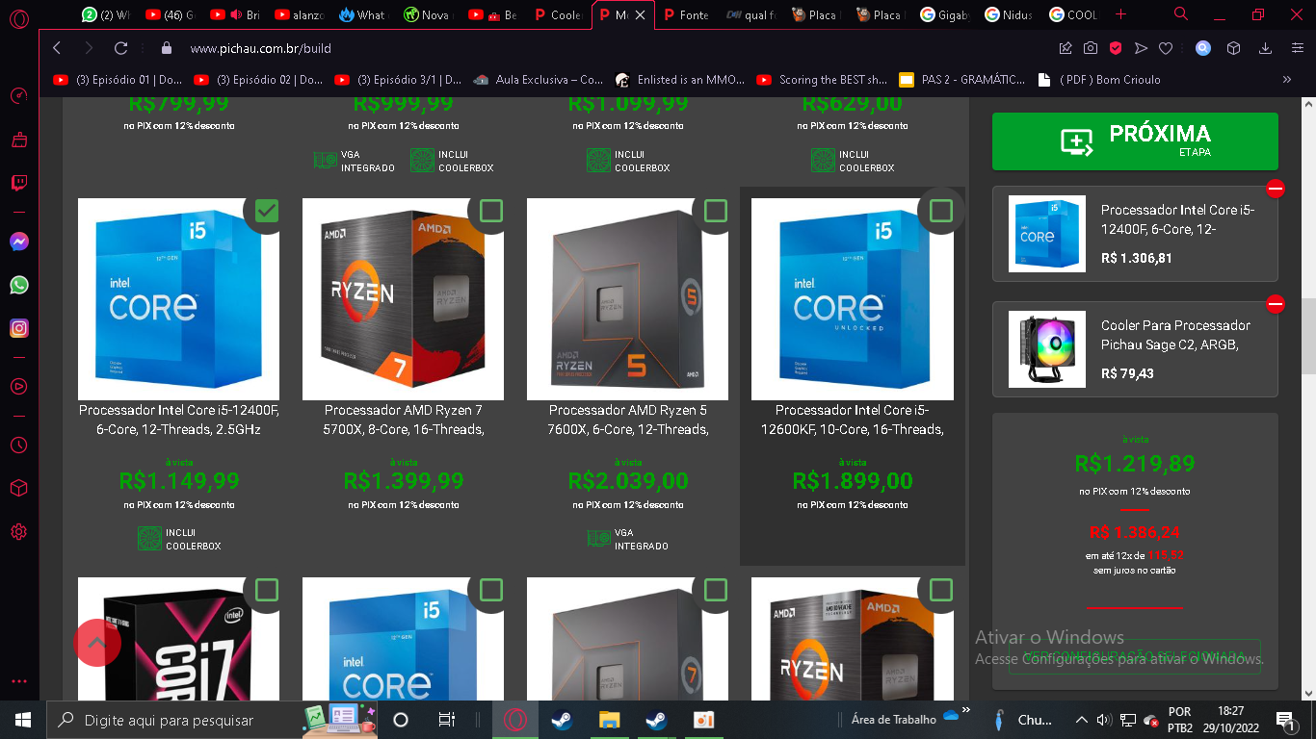Open the Windows notification center
The image size is (1316, 739).
(1285, 720)
